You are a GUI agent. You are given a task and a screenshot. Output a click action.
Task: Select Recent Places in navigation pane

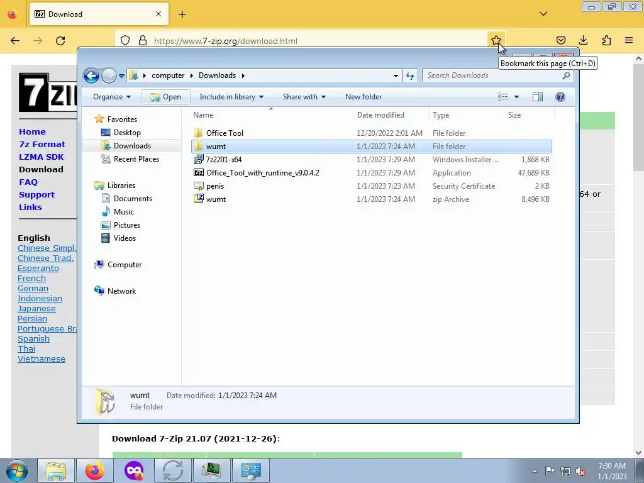tap(130, 159)
